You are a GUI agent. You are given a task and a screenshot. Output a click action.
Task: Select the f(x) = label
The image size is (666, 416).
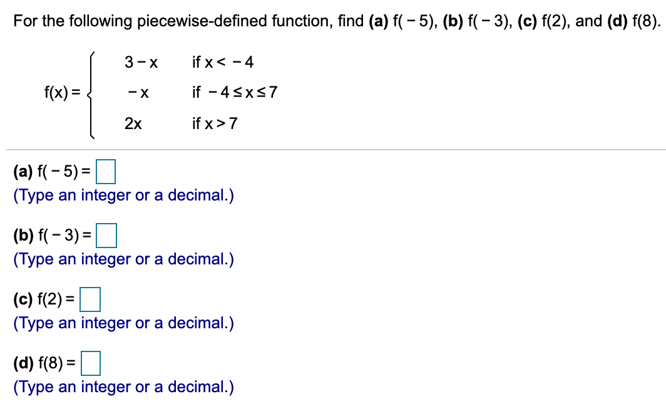pyautogui.click(x=61, y=93)
